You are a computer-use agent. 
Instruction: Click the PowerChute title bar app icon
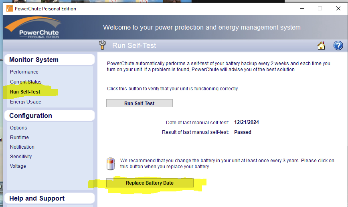[10, 9]
